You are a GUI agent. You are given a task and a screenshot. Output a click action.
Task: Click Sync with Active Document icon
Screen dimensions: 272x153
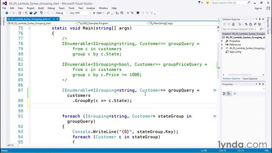(246, 24)
